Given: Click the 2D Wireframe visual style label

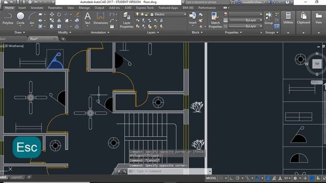Looking at the screenshot, I should coord(14,46).
